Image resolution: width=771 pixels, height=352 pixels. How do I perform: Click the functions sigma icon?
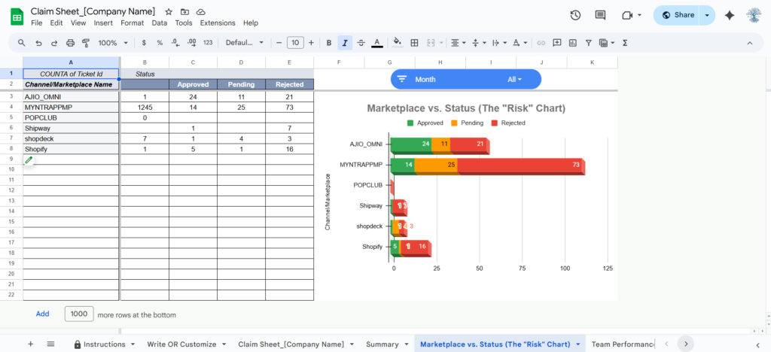point(625,43)
